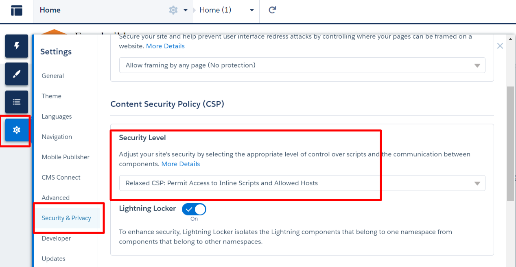This screenshot has width=516, height=267.
Task: Click More Details link under Security Level
Action: 181,164
